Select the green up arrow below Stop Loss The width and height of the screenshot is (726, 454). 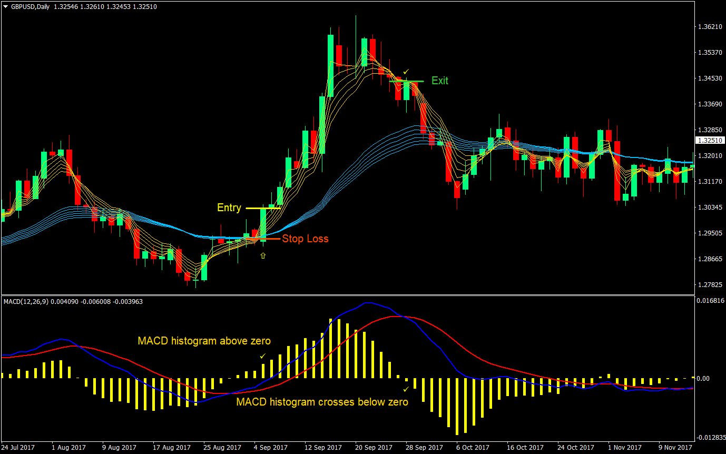click(262, 255)
